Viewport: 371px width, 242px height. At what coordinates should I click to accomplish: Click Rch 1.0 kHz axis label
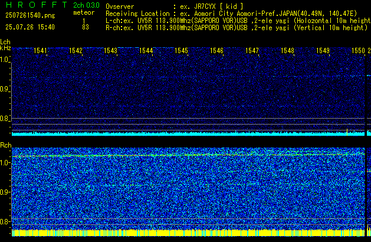click(5, 163)
